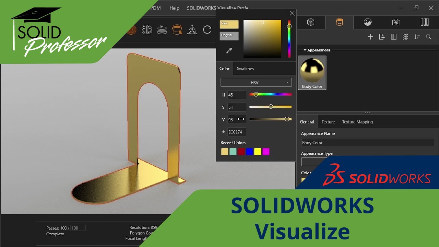Open the HSV color mode dropdown
Screen dimensions: 439x247
tap(256, 83)
